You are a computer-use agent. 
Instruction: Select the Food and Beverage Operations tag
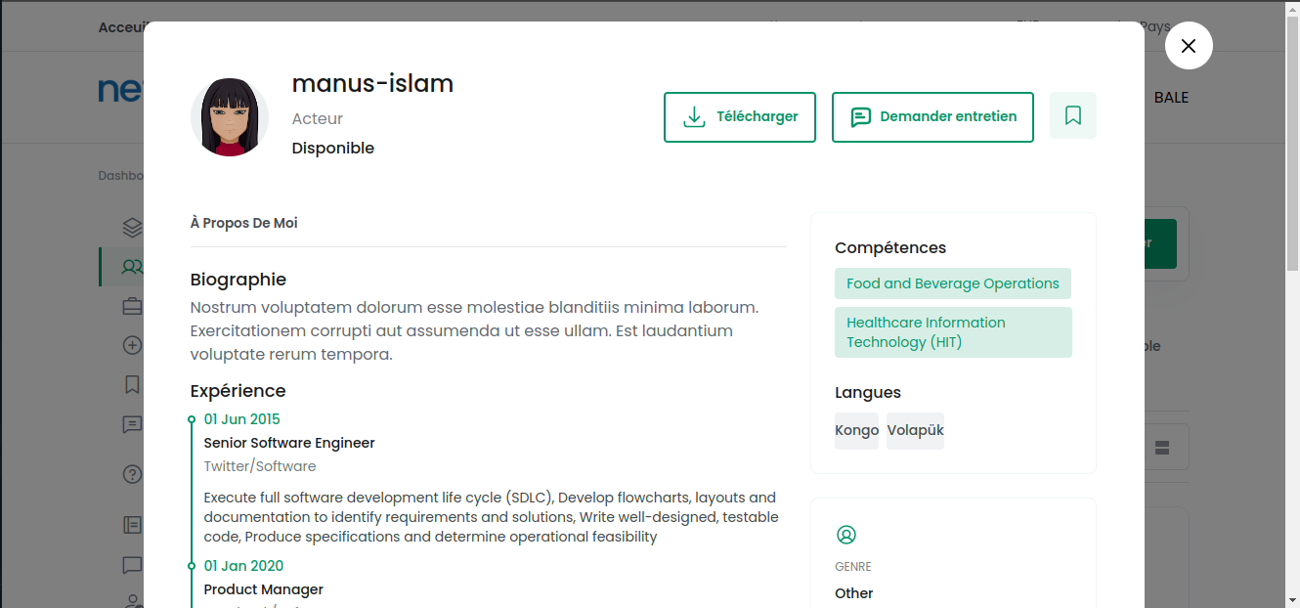953,283
